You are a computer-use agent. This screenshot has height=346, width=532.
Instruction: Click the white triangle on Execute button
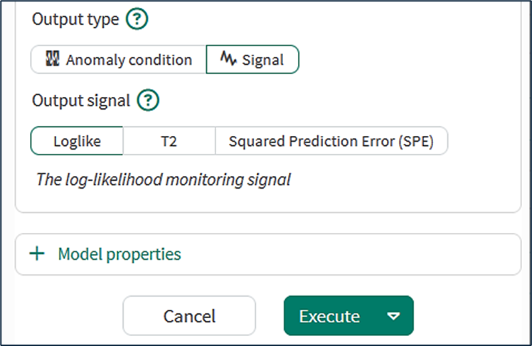393,316
